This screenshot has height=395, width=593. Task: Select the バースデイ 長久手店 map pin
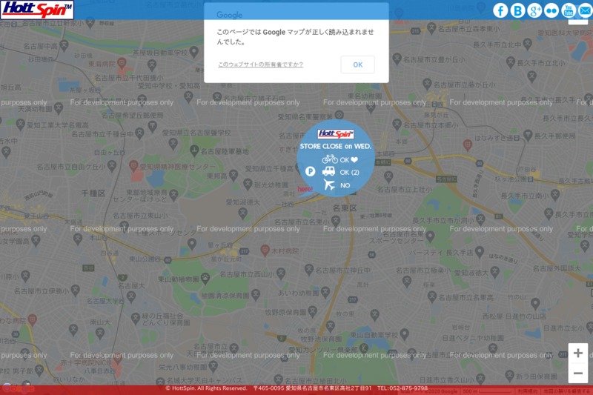[x=479, y=251]
